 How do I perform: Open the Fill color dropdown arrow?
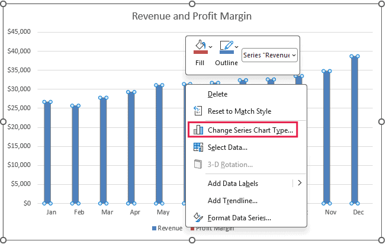point(211,47)
